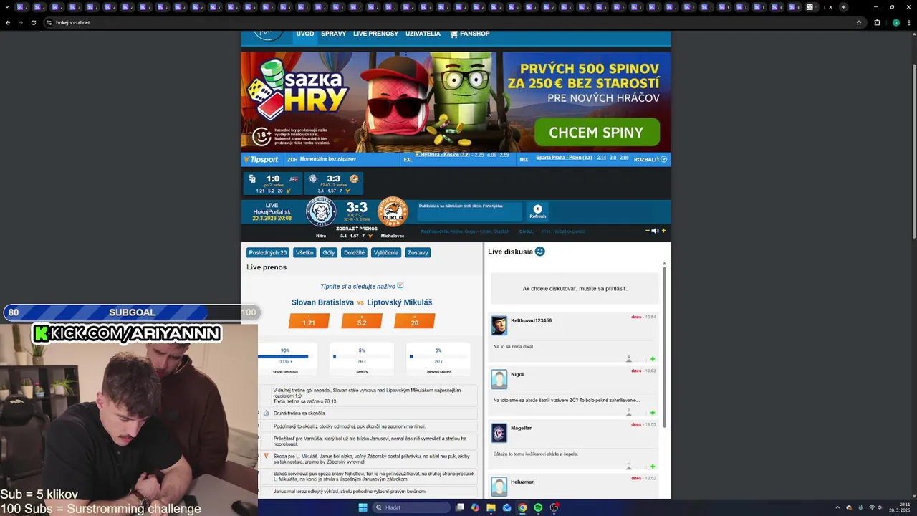Screen dimensions: 917x516
Task: Filter feed by Dôležité
Action: click(354, 252)
